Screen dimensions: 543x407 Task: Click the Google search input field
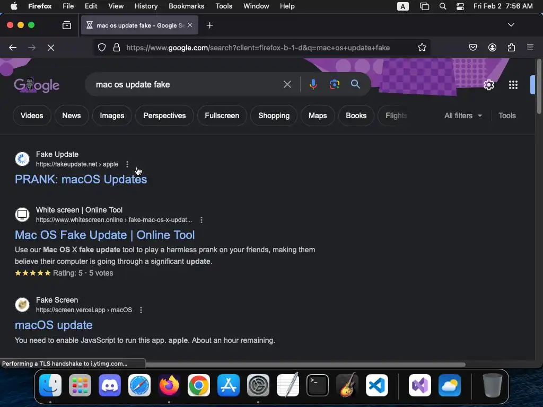(x=187, y=84)
